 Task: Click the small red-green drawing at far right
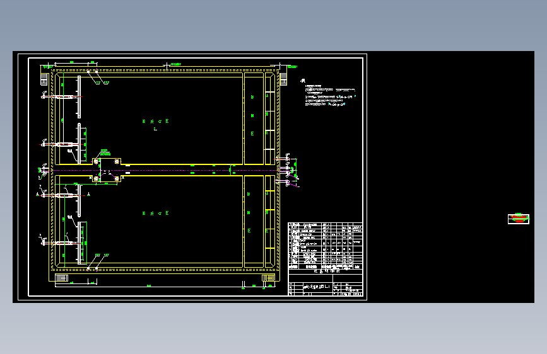tap(519, 219)
